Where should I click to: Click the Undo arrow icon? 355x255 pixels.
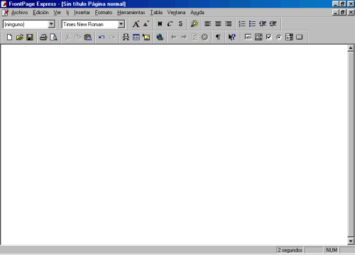click(102, 38)
